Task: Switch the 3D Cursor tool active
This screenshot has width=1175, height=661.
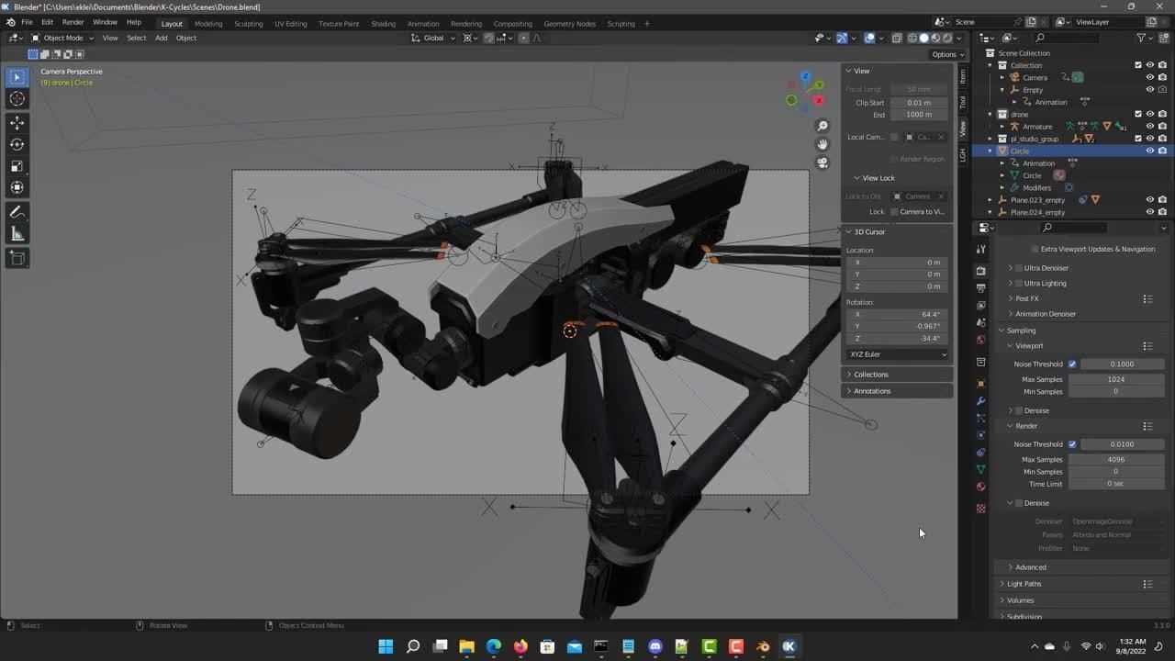Action: click(x=17, y=98)
